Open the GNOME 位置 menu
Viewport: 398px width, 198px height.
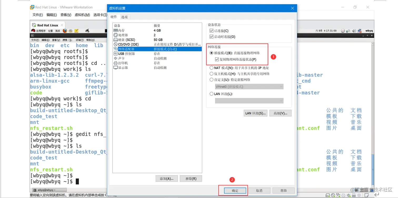tap(50, 31)
